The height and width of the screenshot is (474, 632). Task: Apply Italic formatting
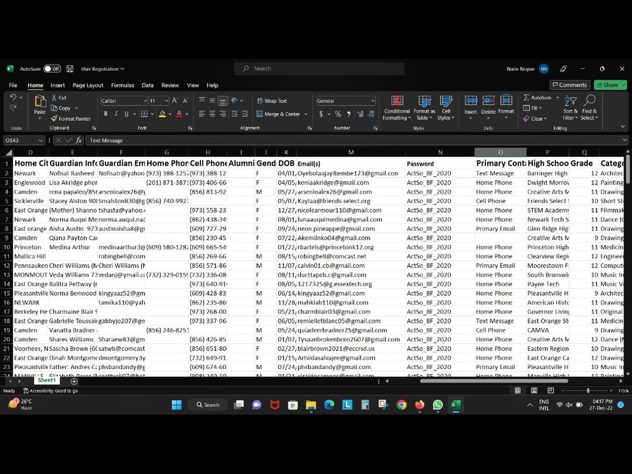(x=116, y=114)
